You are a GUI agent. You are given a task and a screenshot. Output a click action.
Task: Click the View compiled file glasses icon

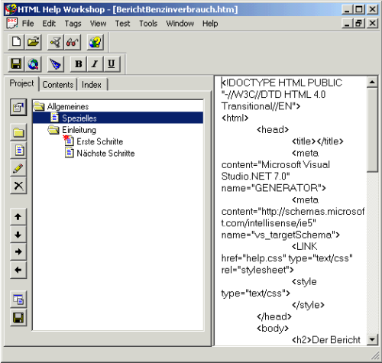pos(73,42)
